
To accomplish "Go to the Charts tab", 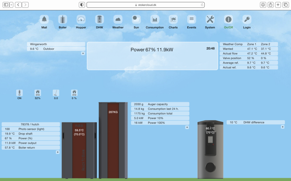I will 173,20.
